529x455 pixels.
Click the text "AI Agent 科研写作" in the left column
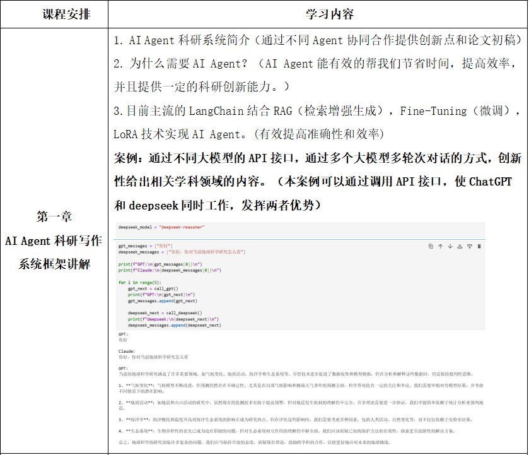pyautogui.click(x=54, y=241)
